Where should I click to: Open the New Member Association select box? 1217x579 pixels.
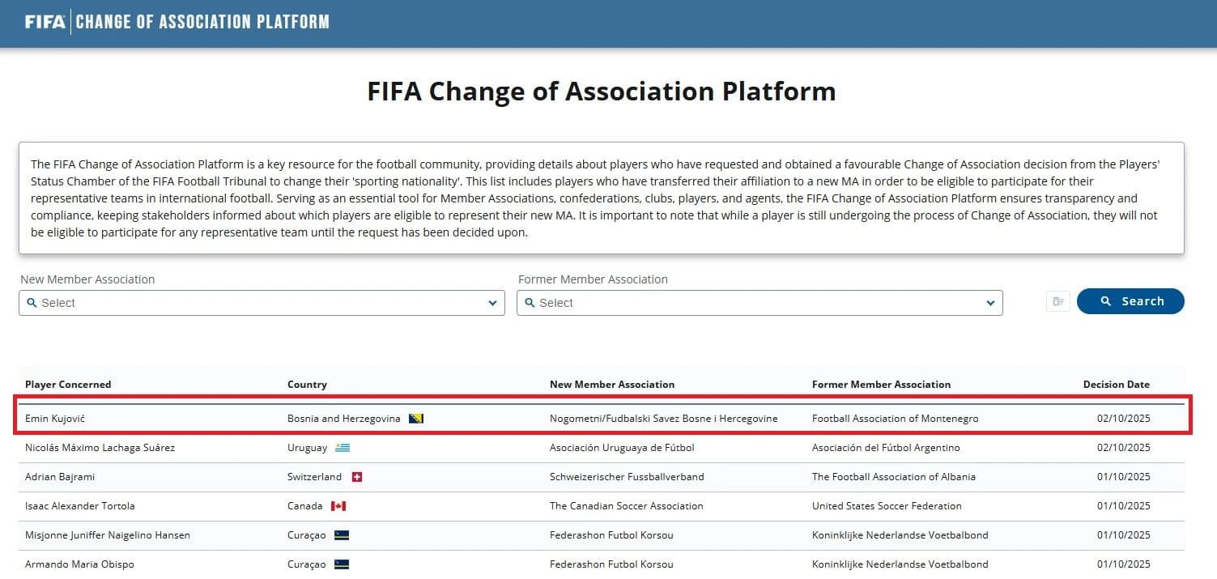pos(261,303)
